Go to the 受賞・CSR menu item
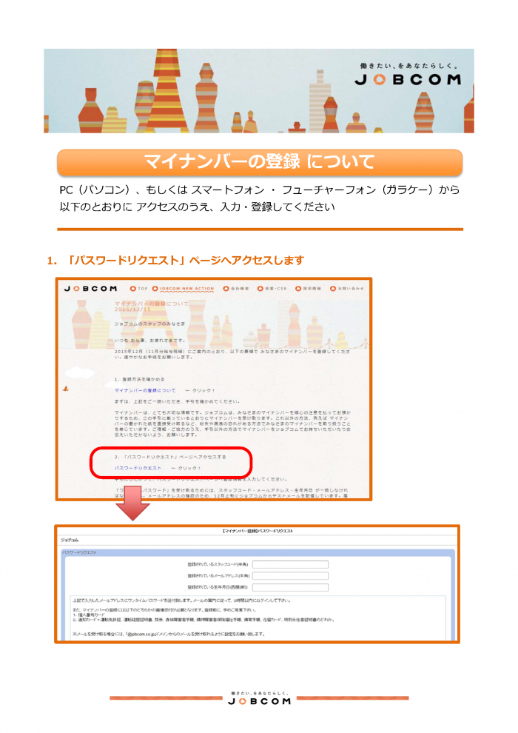Screen dimensions: 518x733 click(272, 289)
